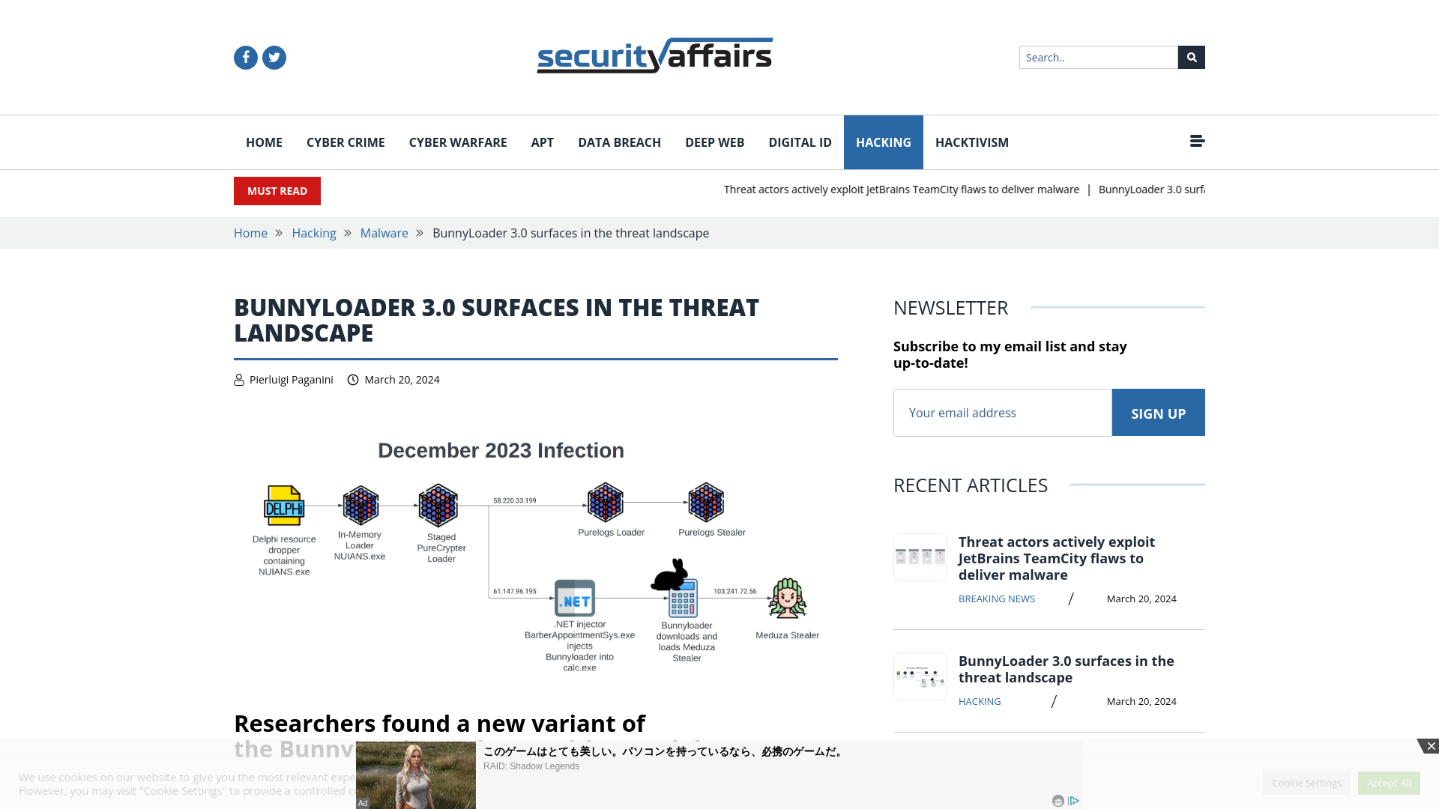
Task: Click the Accept All cookies button
Action: click(x=1389, y=782)
